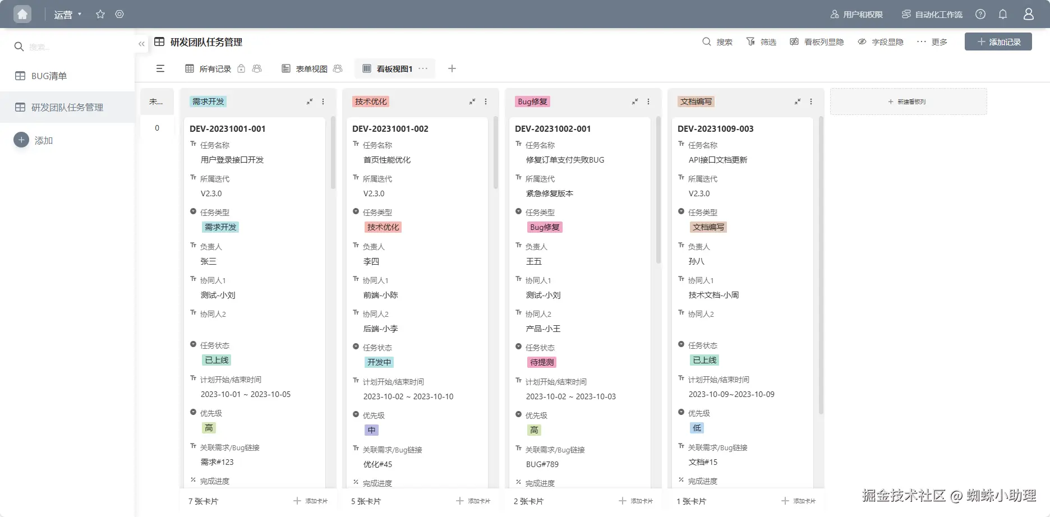Switch to 表单视图 tab
Image resolution: width=1050 pixels, height=517 pixels.
(305, 68)
